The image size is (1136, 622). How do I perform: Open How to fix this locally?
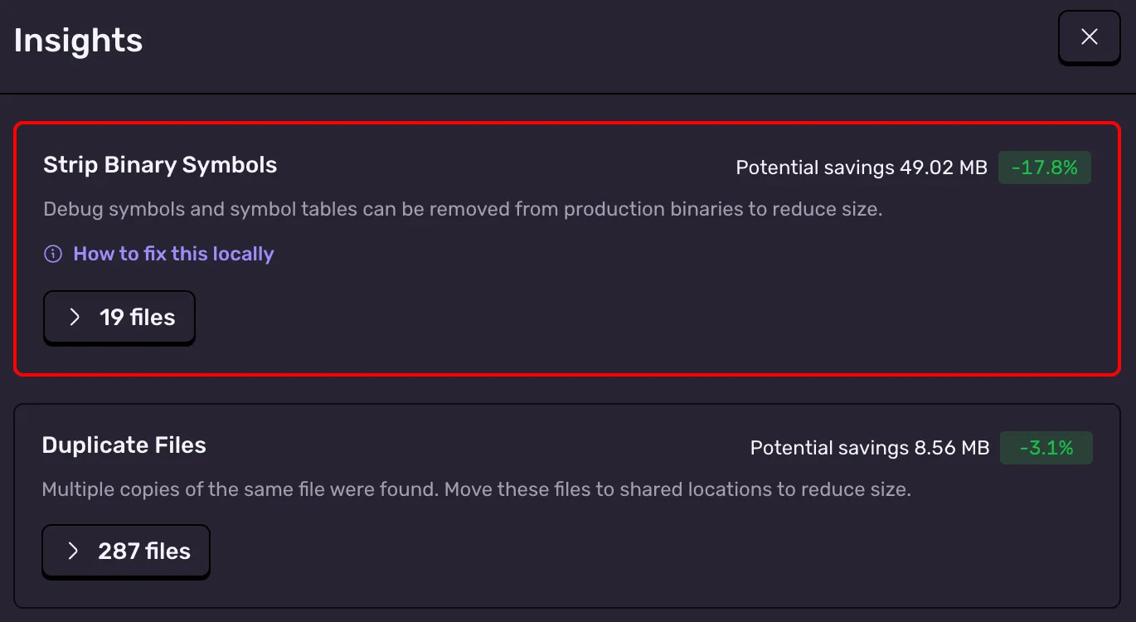point(172,253)
